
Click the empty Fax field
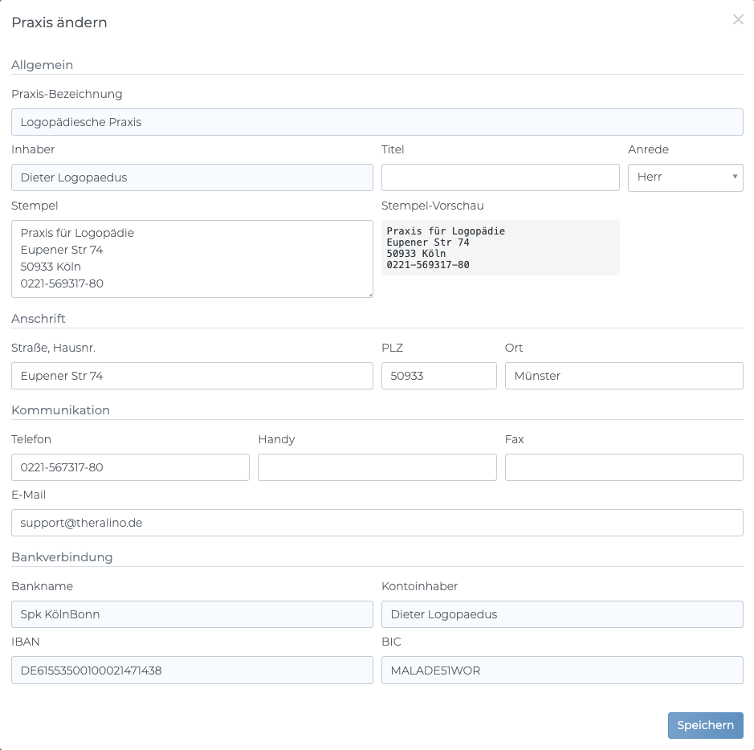[623, 467]
